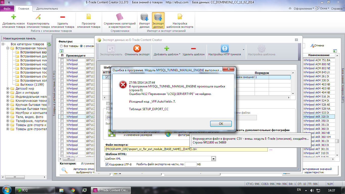Open the Справка menu
The width and height of the screenshot is (345, 194).
(x=338, y=9)
